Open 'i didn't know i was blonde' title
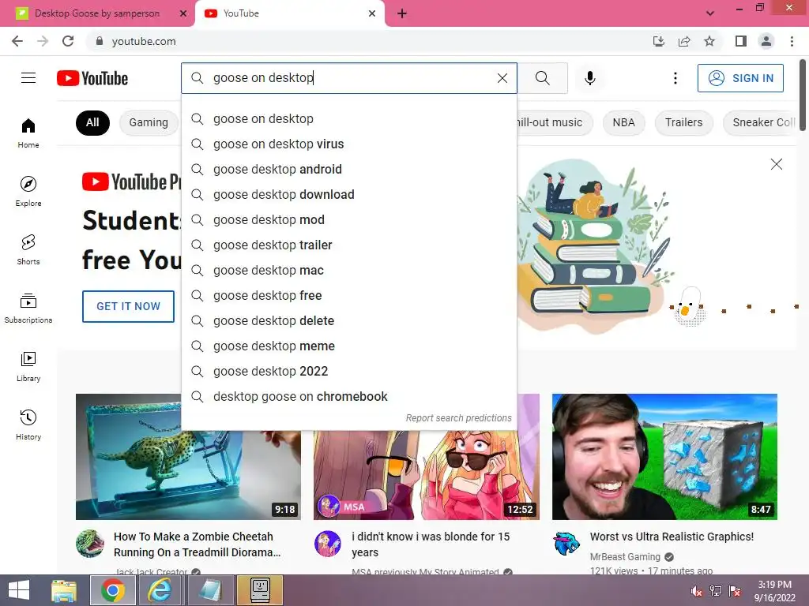 click(431, 544)
